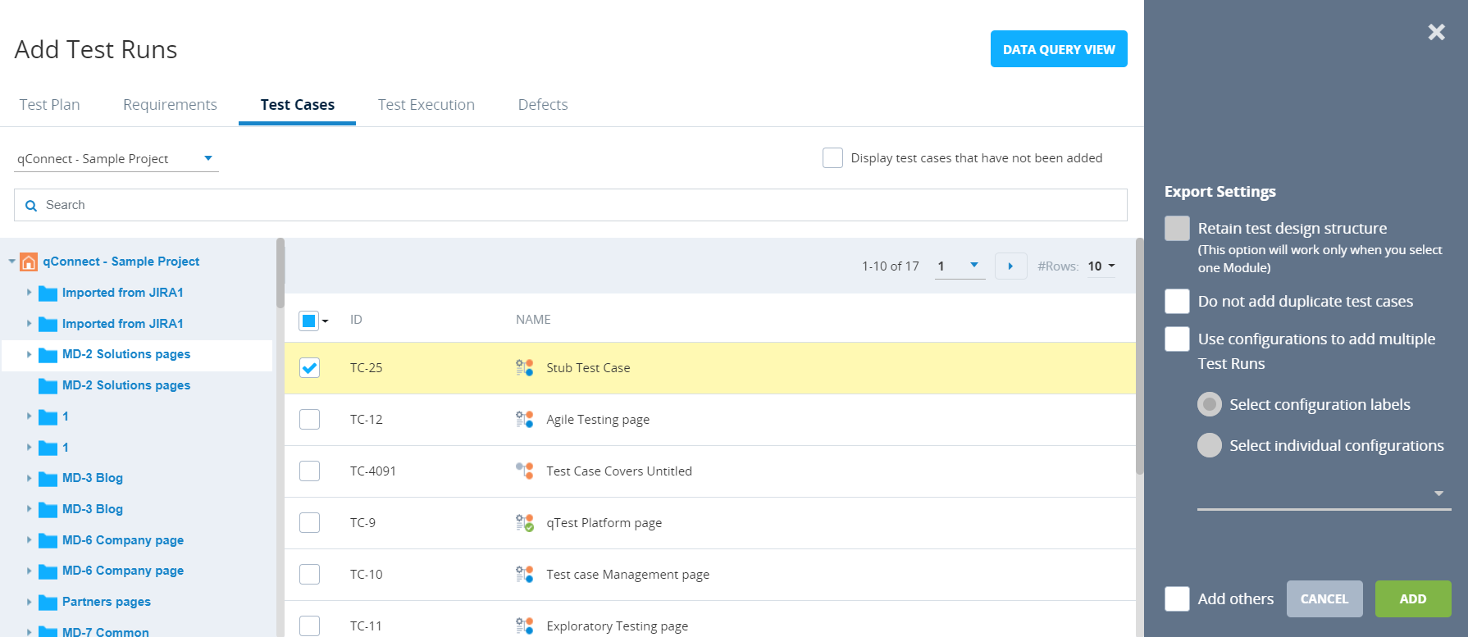Close the Export Settings side panel

[1436, 32]
